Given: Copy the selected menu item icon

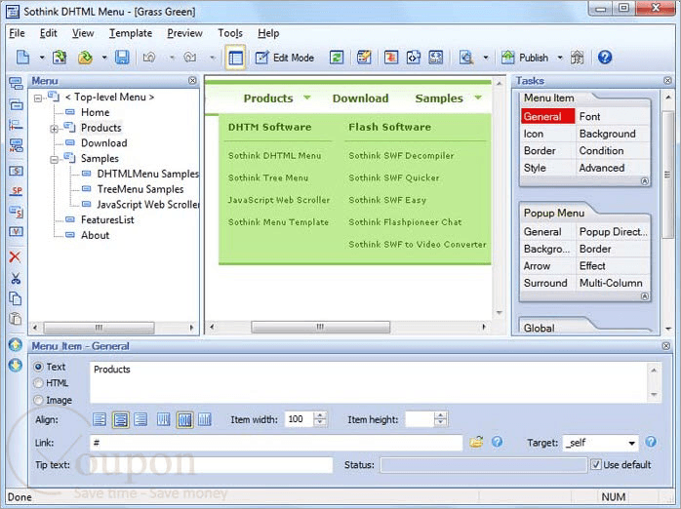Looking at the screenshot, I should [16, 298].
